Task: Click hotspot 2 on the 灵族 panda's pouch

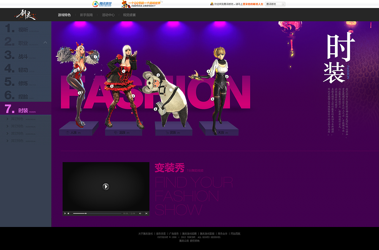Action: [155, 109]
